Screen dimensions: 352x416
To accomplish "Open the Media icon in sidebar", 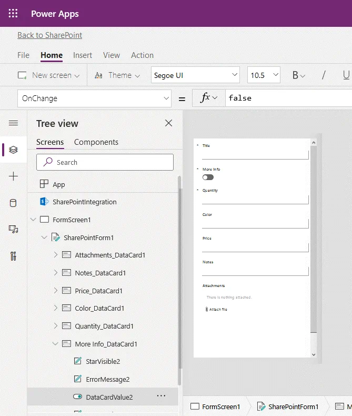I will [13, 230].
